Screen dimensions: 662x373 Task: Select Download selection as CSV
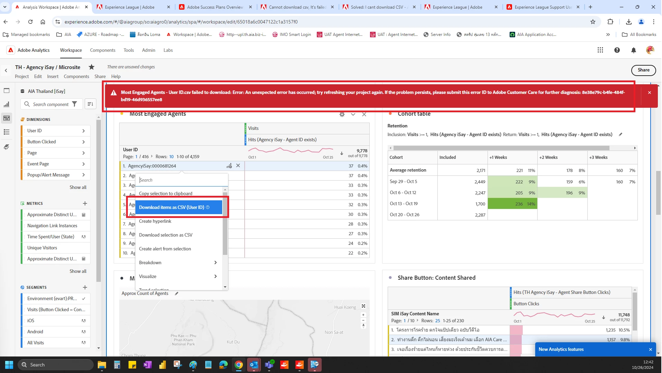tap(178, 235)
